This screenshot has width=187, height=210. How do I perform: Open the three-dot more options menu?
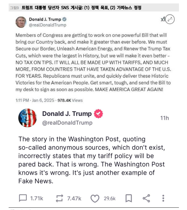[x=163, y=198]
